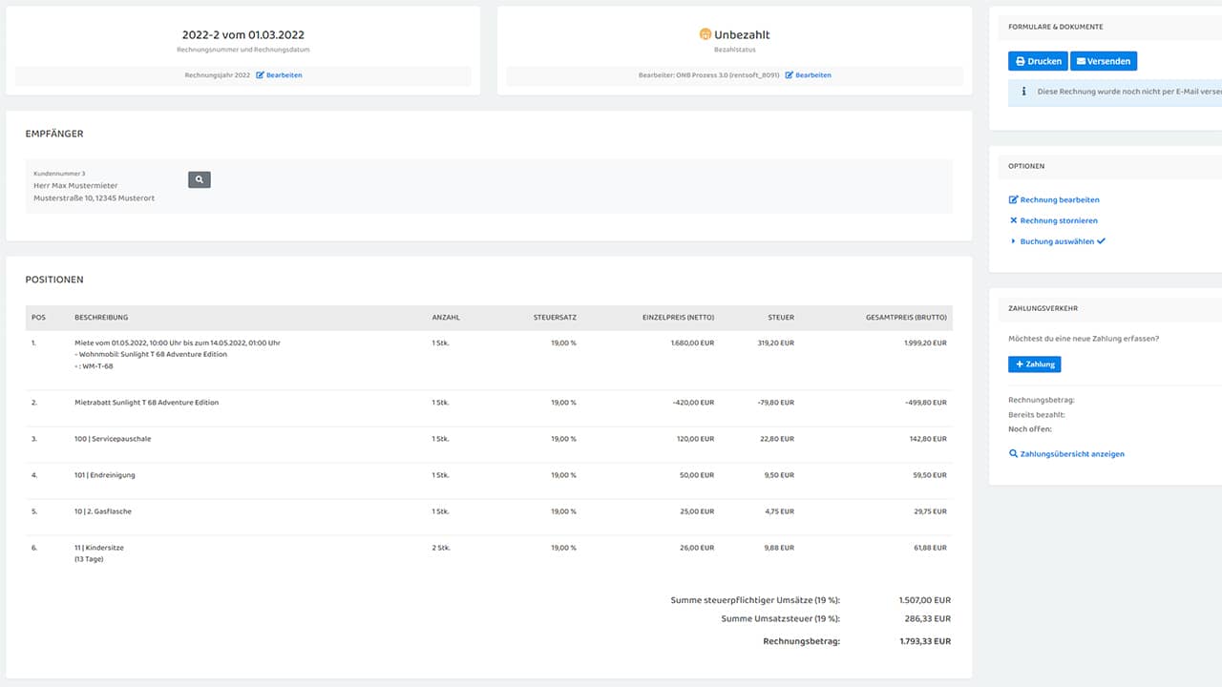Select the Unbezahlt status text
This screenshot has height=687, width=1222.
742,34
